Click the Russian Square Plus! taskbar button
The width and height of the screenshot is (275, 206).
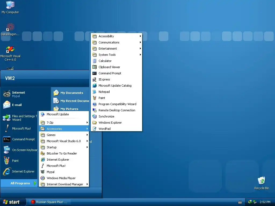pyautogui.click(x=49, y=202)
